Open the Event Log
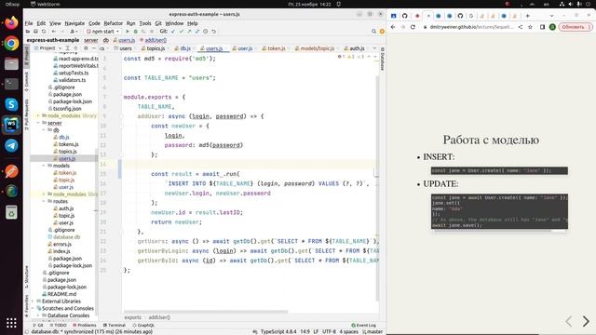Screen dimensions: 596x335 [364, 326]
